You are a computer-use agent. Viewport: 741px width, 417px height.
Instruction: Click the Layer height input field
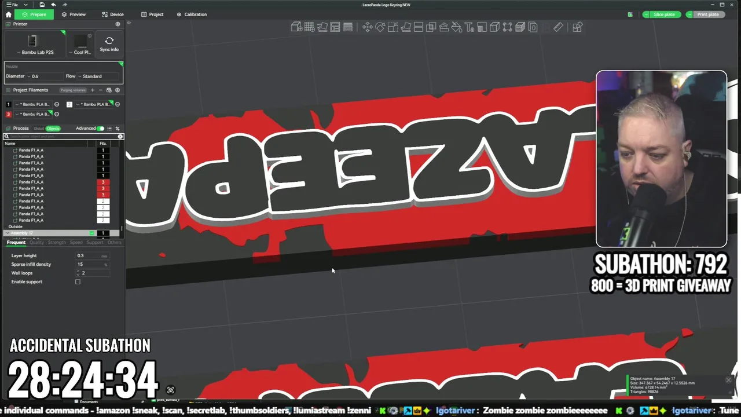tap(93, 255)
